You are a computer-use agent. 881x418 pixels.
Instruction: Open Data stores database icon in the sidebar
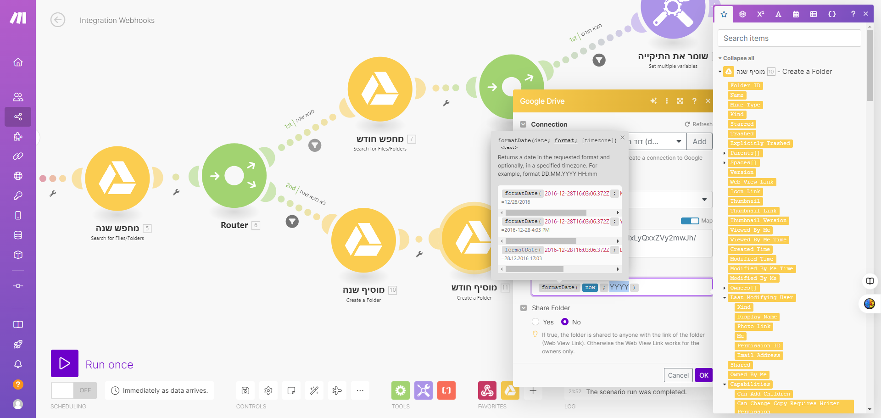pyautogui.click(x=18, y=235)
